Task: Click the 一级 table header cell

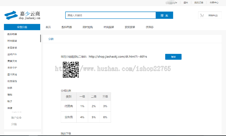Action: [82, 97]
